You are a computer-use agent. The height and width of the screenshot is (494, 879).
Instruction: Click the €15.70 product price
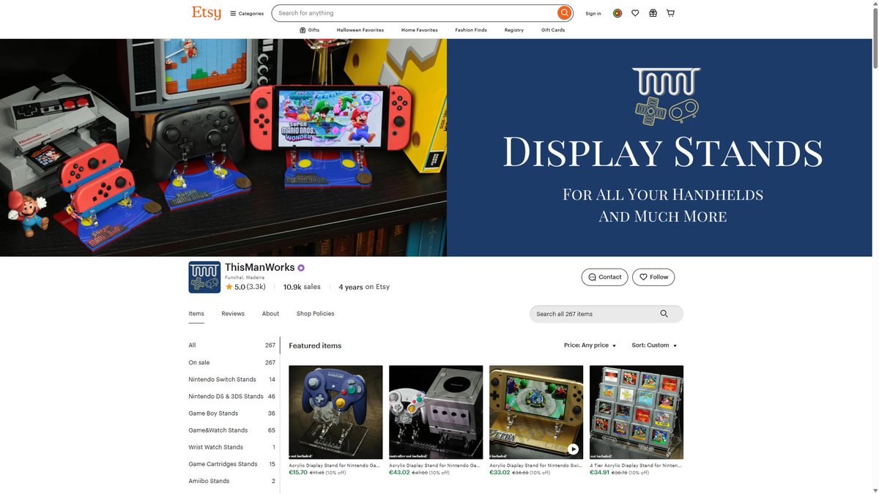click(298, 473)
